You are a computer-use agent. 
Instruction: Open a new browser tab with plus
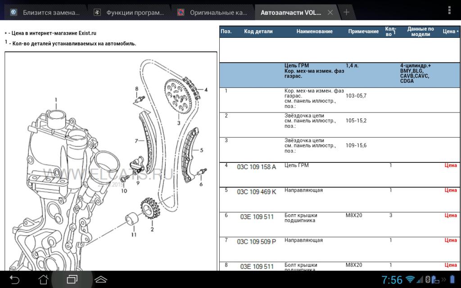coord(346,12)
